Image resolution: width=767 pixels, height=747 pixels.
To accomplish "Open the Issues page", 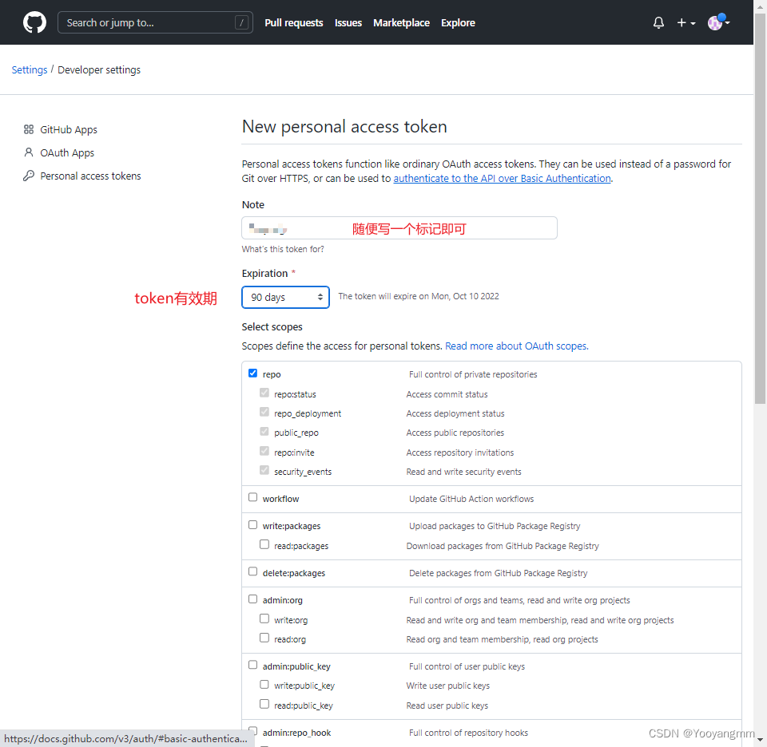I will 348,22.
